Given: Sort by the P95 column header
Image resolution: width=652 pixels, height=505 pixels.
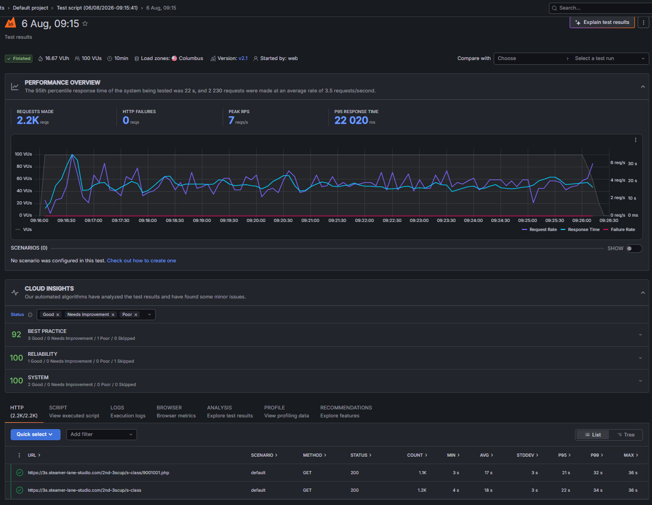Looking at the screenshot, I should point(564,455).
